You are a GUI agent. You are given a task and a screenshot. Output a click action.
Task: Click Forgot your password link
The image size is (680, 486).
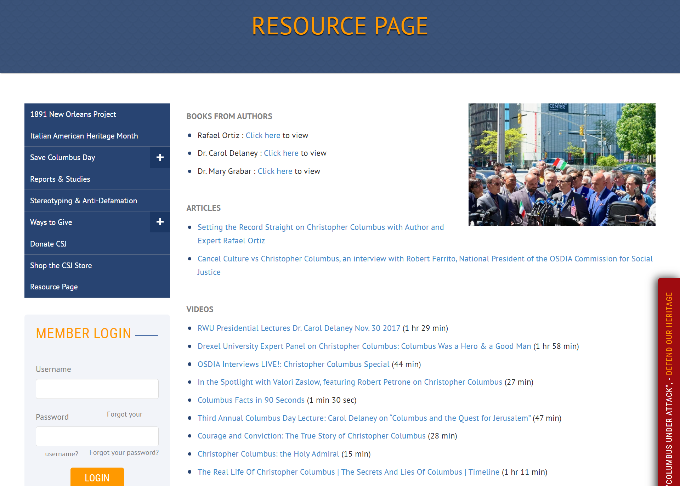pos(124,453)
